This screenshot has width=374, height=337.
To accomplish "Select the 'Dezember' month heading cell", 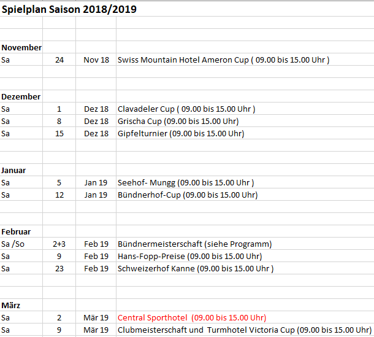I will click(21, 96).
